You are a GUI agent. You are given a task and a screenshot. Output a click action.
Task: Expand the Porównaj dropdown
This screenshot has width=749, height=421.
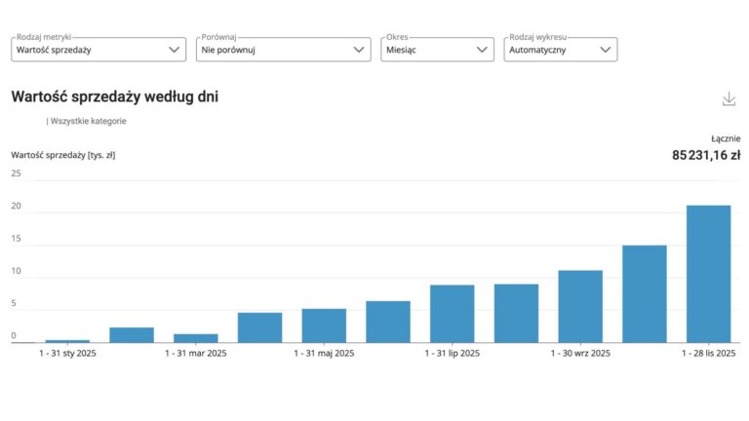(x=283, y=49)
